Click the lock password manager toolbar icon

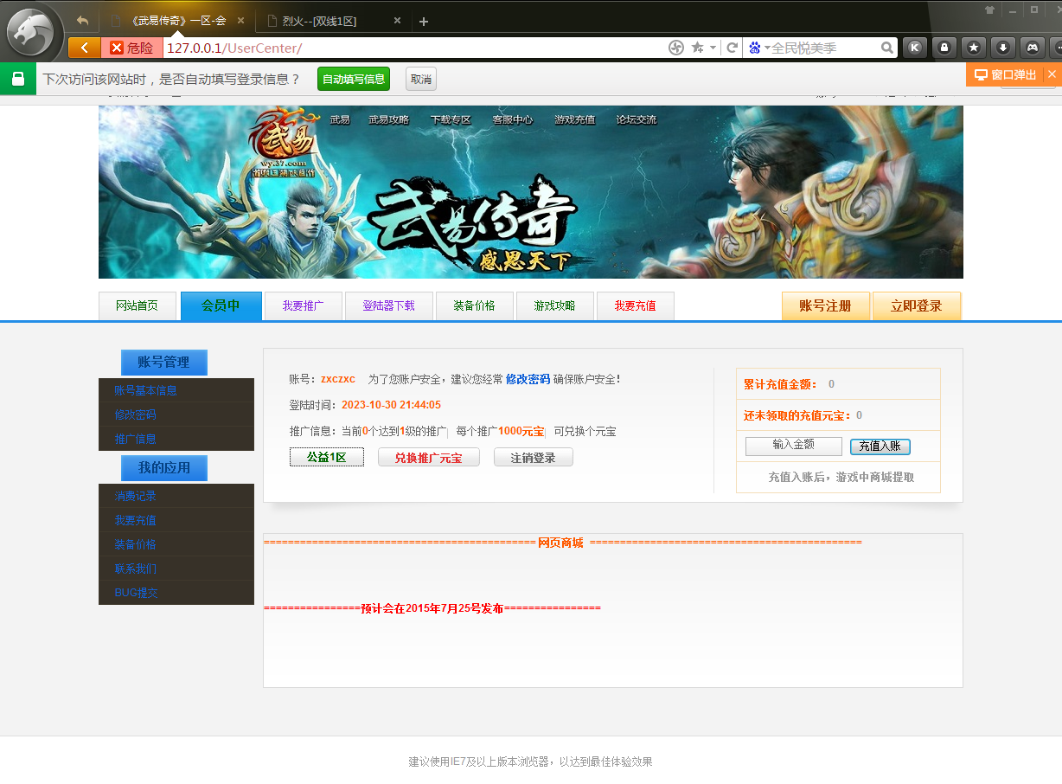click(944, 48)
